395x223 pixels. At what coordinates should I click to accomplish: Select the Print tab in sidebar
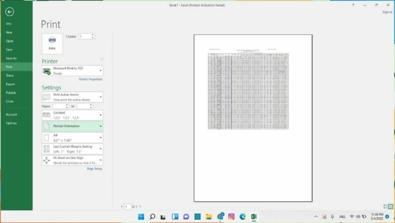point(16,67)
